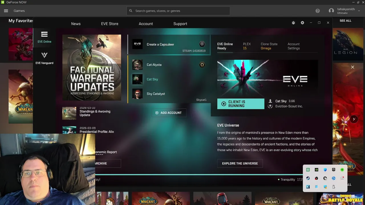Open Factional Warfare Updates banner
365x205 pixels.
point(92,67)
